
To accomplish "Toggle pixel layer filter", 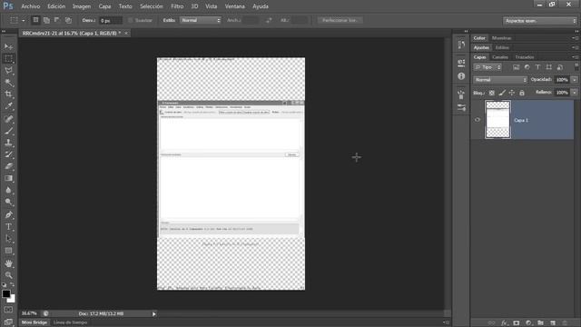I will point(517,67).
